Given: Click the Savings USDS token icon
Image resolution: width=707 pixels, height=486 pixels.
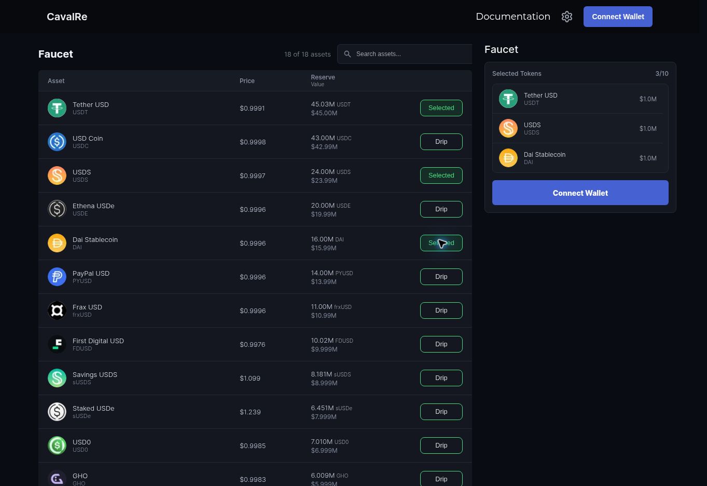Looking at the screenshot, I should click(x=57, y=378).
